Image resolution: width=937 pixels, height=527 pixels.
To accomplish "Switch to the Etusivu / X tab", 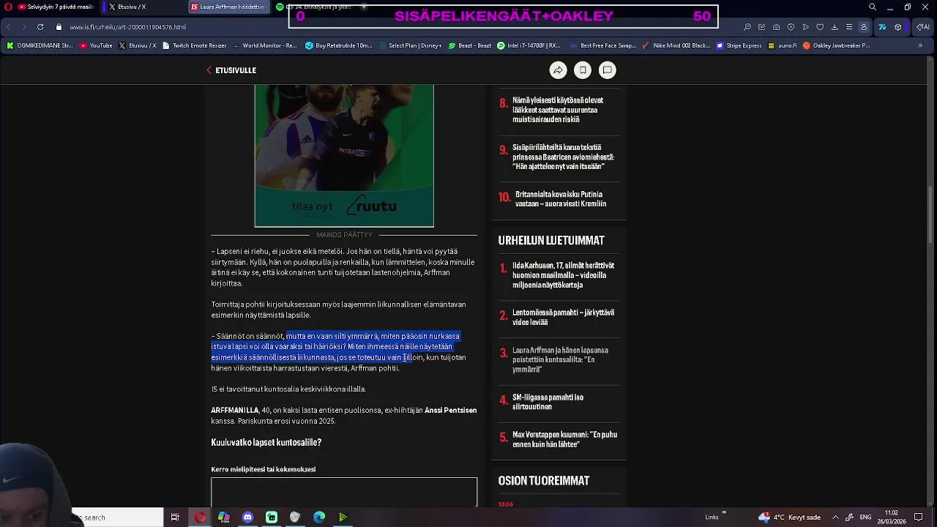I will tap(141, 7).
